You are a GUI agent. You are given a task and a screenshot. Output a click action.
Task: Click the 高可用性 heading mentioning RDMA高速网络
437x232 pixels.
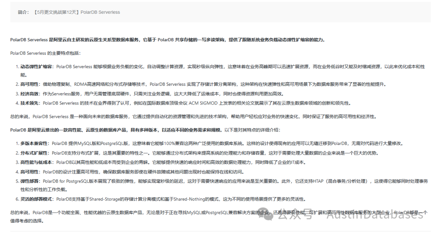click(30, 84)
